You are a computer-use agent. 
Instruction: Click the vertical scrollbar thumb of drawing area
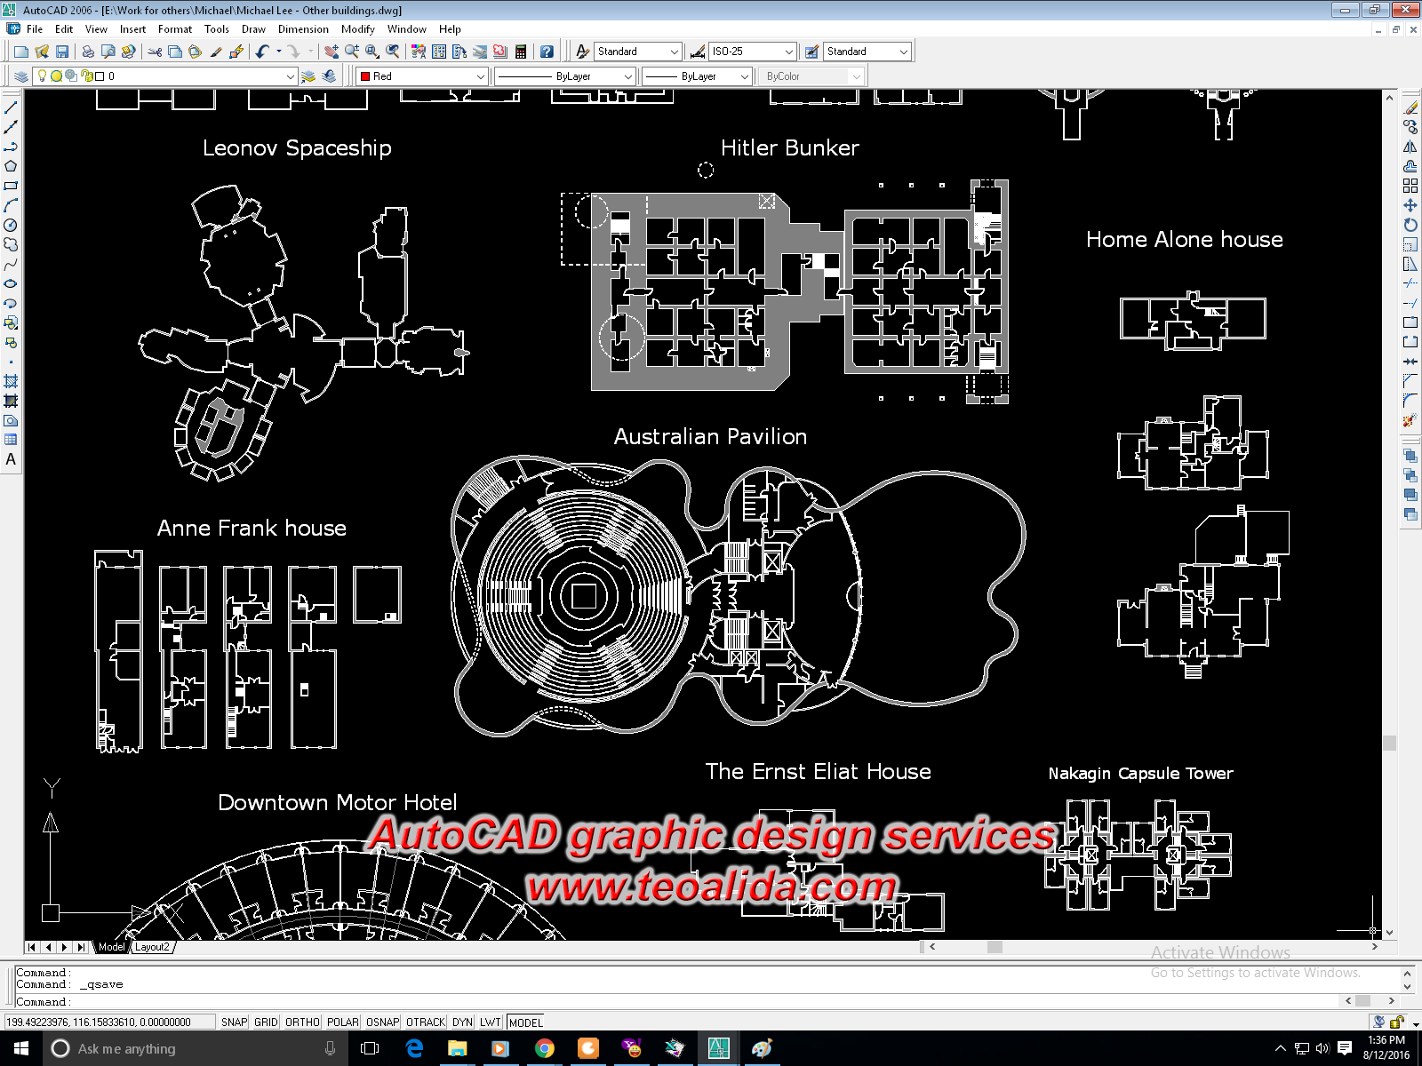(1389, 743)
